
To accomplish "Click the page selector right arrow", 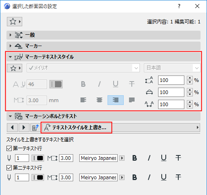I will [x=198, y=128].
